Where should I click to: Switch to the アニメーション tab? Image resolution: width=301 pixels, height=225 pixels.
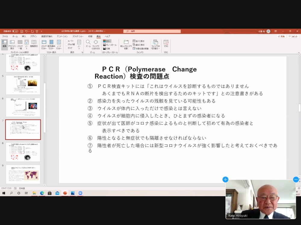pyautogui.click(x=62, y=36)
